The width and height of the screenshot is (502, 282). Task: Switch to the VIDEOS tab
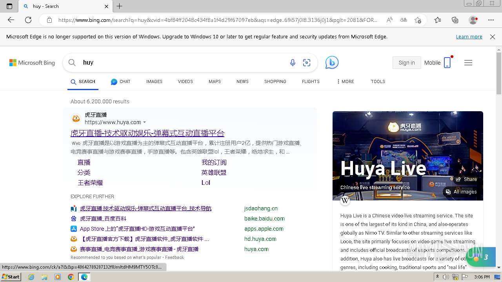coord(185,81)
